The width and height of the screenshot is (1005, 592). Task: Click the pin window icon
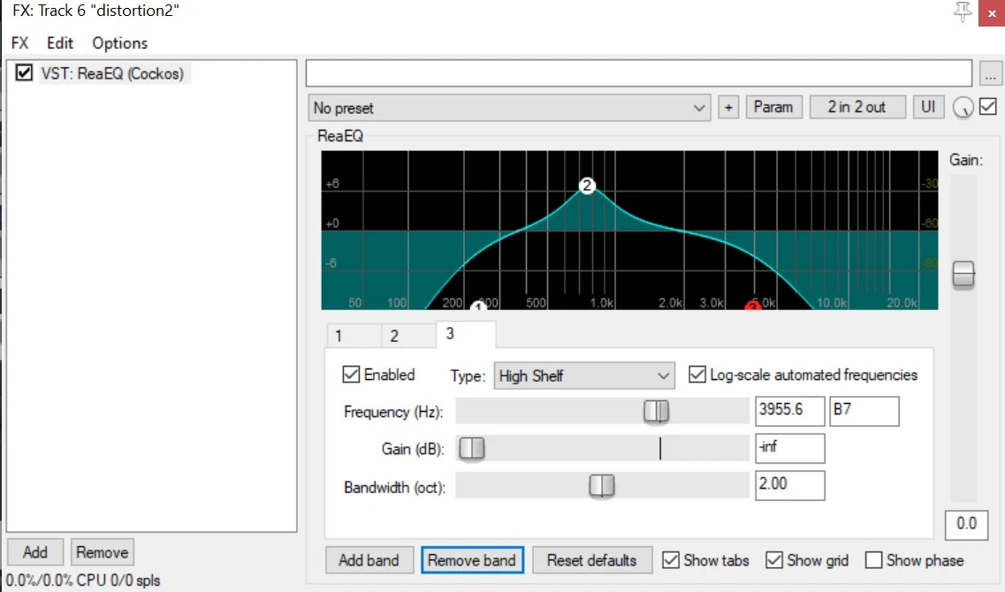pyautogui.click(x=963, y=12)
